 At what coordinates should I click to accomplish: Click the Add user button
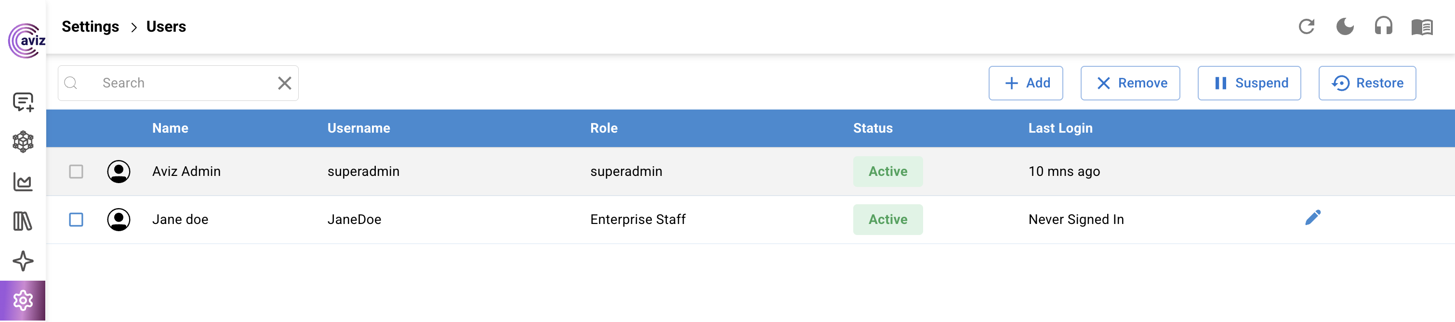1025,83
